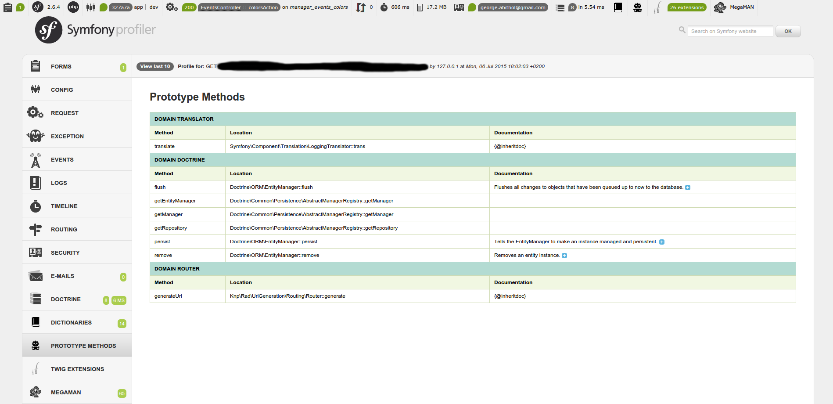Click the DOMAIN DOCTRINE header row
The image size is (833, 404).
coord(473,160)
